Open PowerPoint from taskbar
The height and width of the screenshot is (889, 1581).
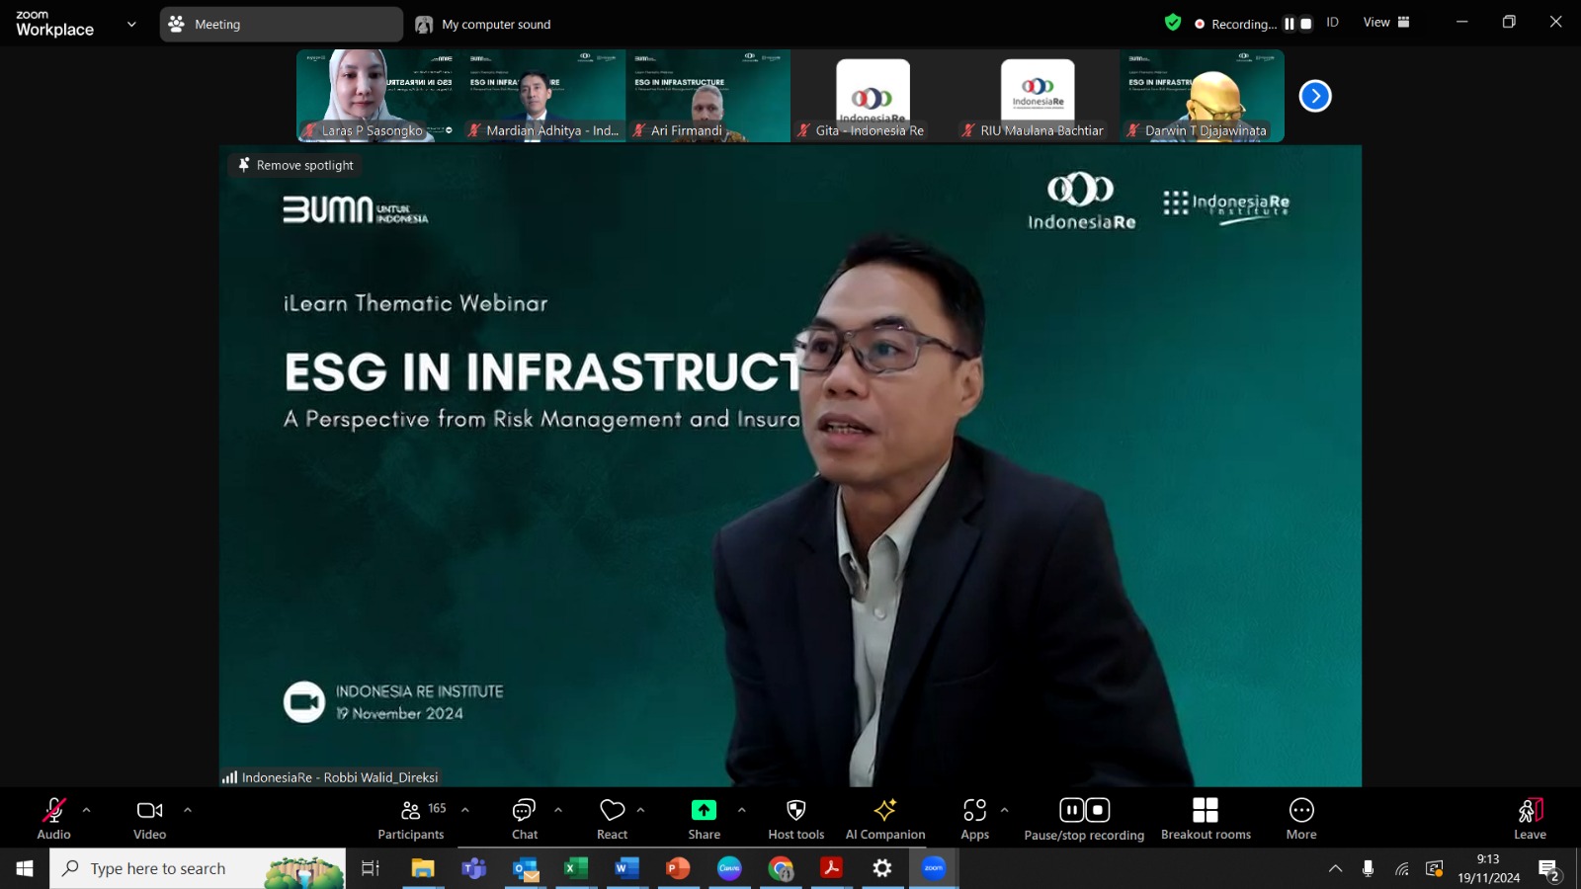(x=678, y=868)
